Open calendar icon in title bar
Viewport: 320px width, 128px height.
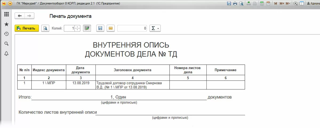[268, 4]
